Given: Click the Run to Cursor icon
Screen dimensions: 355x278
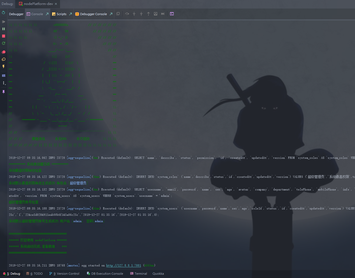Looking at the screenshot, I should [x=163, y=14].
